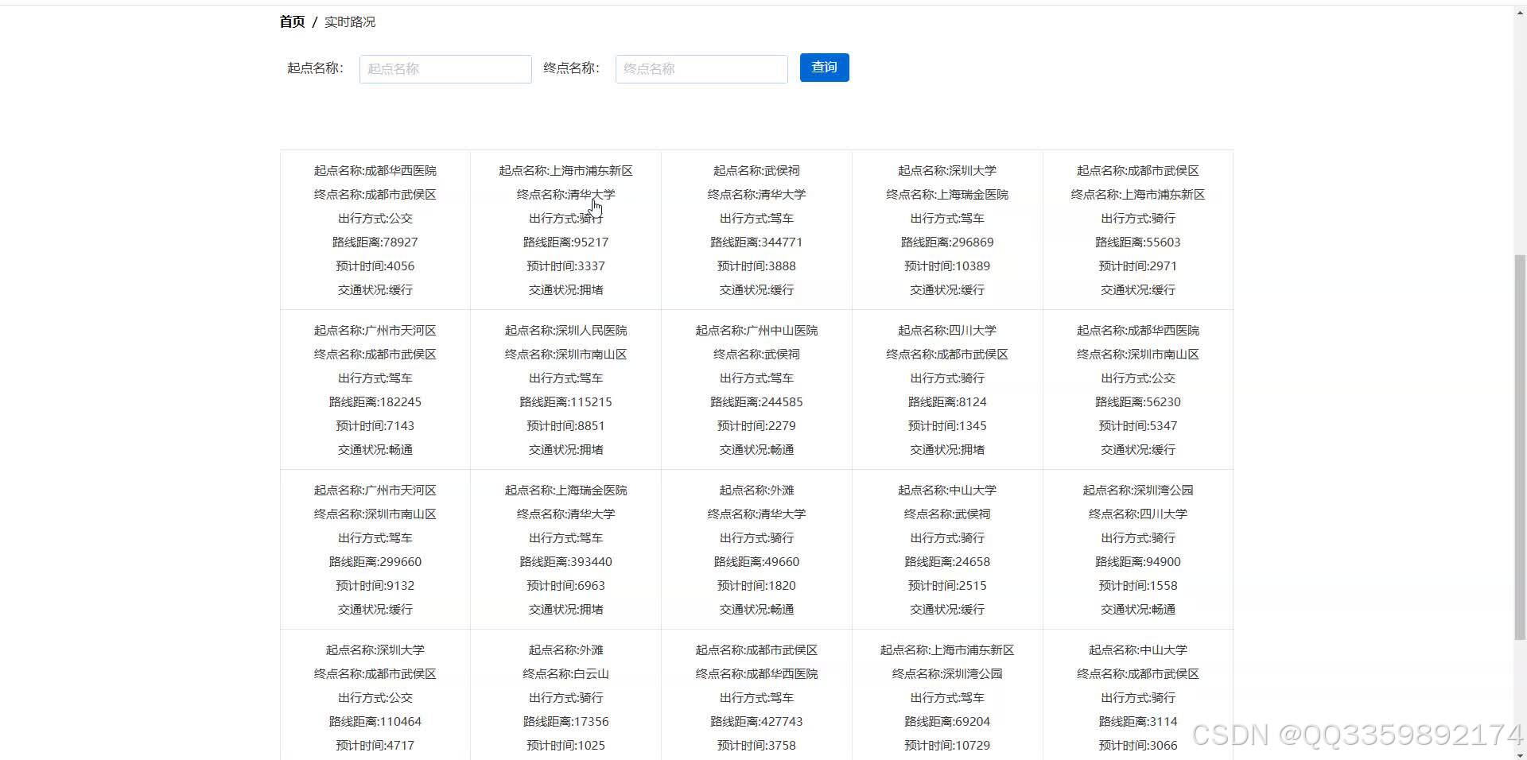This screenshot has height=760, width=1527.
Task: Select text 路线距离:8124
Action: pos(947,402)
